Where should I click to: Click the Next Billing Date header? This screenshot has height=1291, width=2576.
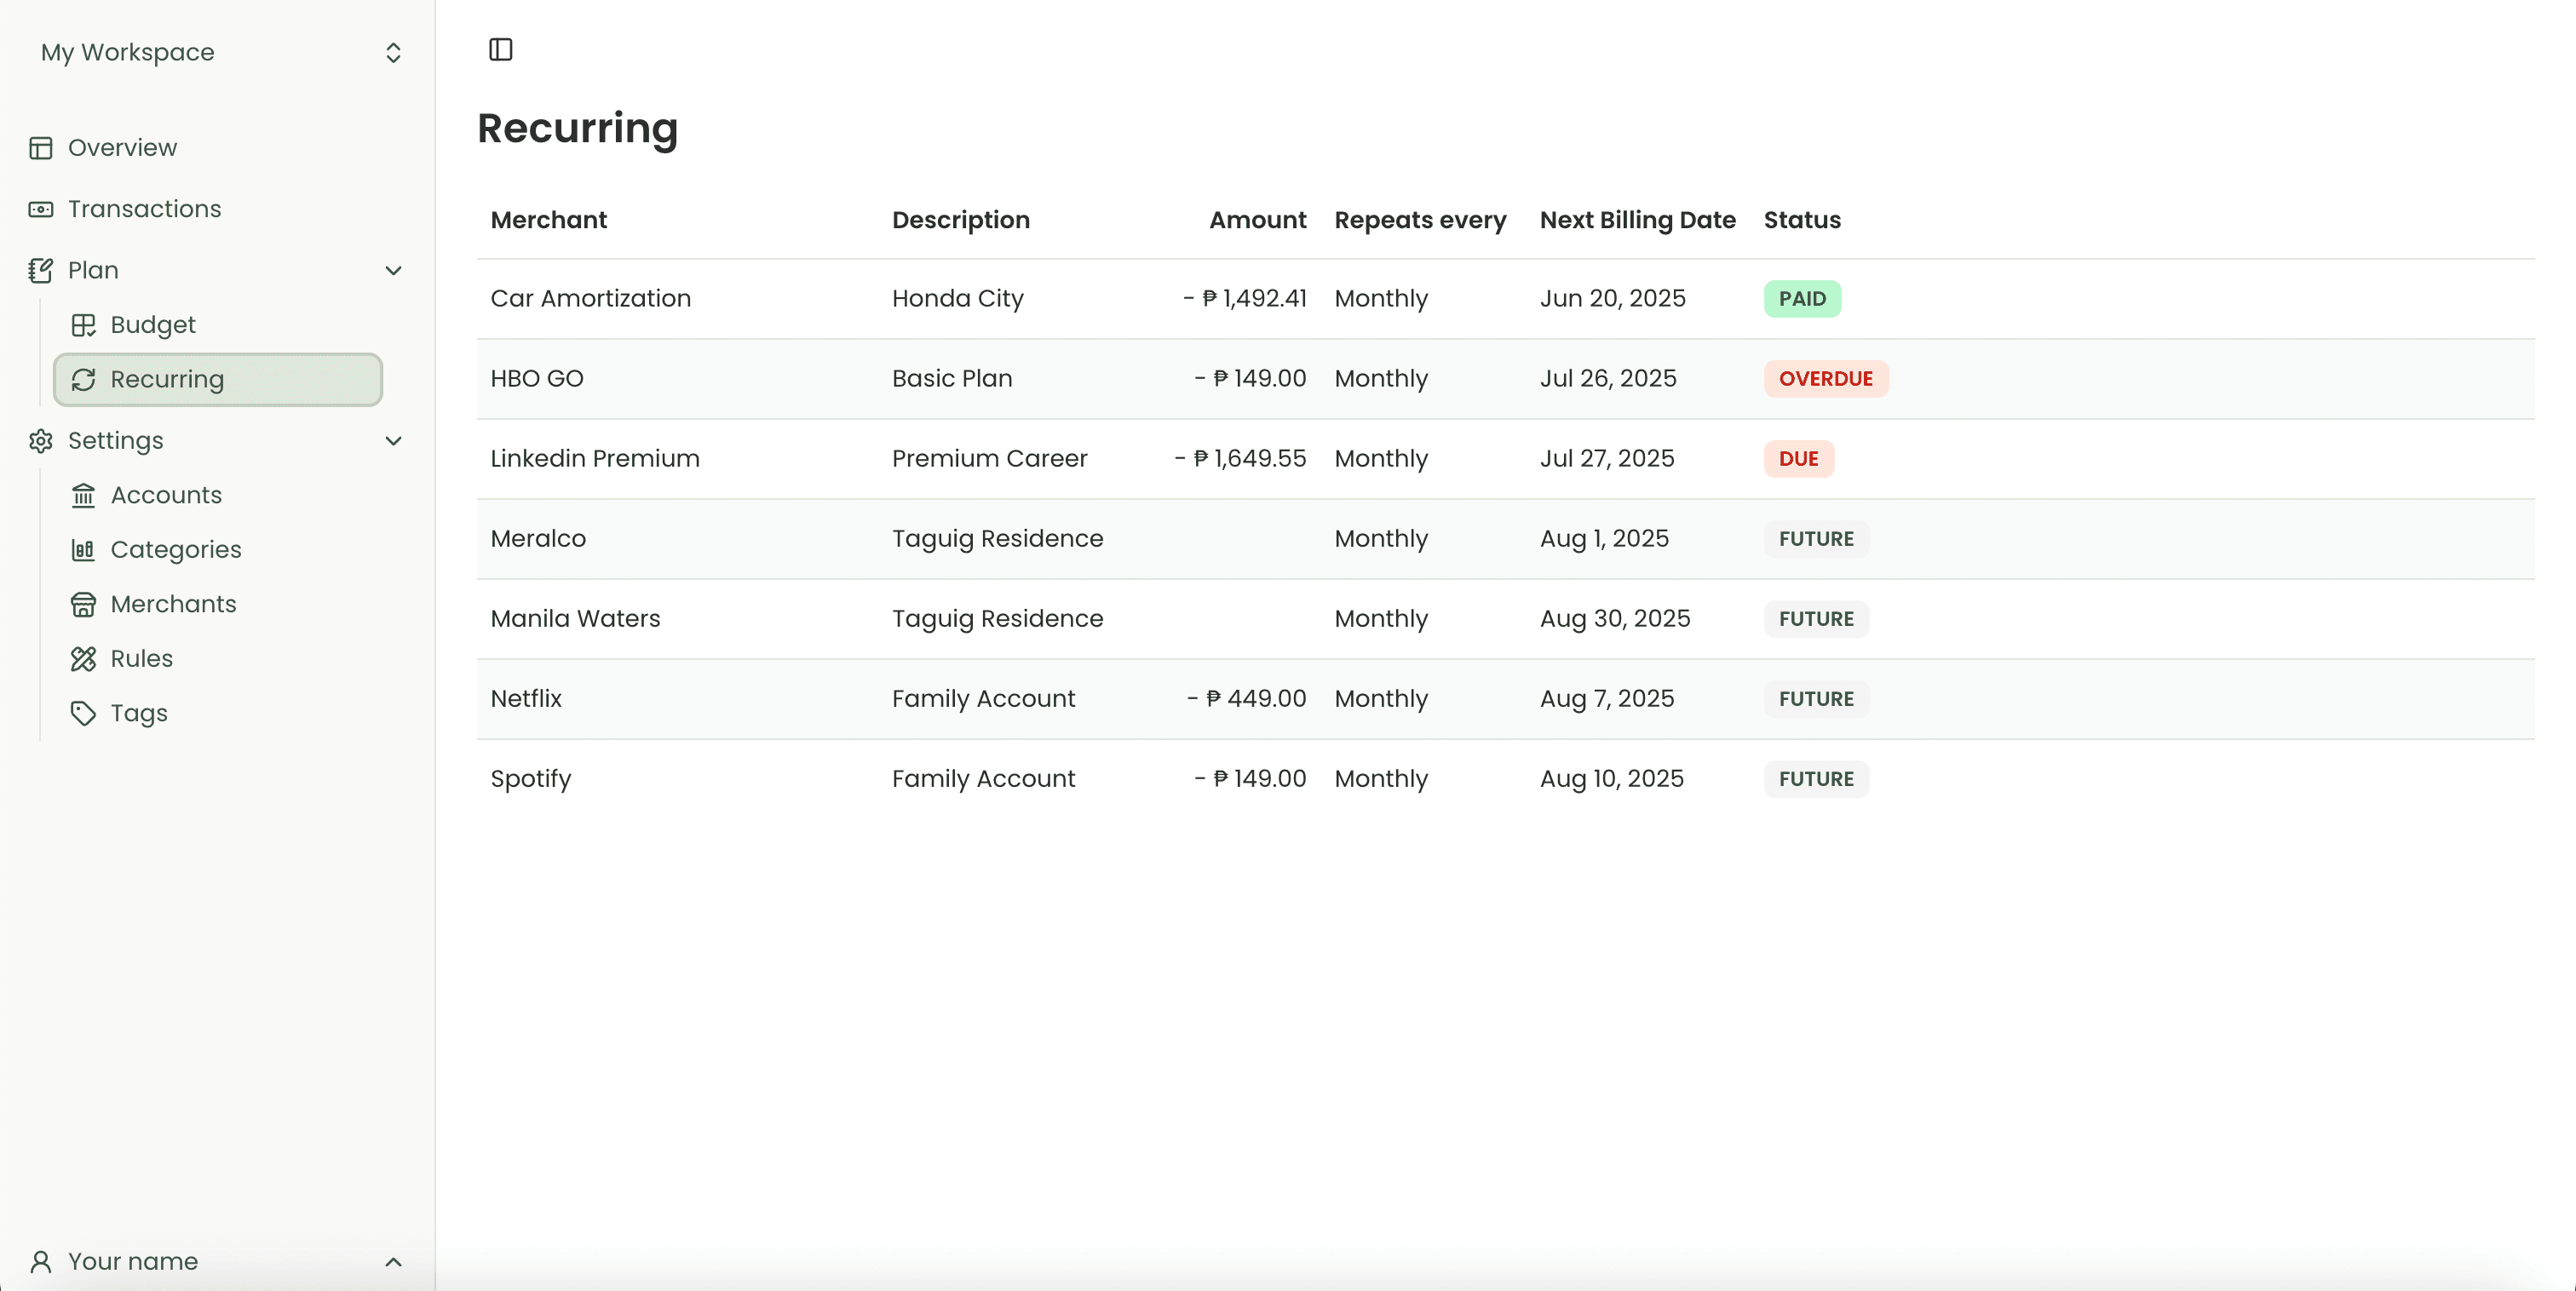pyautogui.click(x=1638, y=220)
